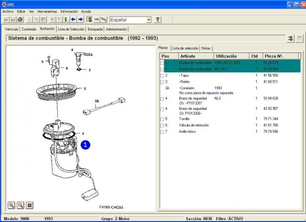Open the Ayuda menu

coord(86,11)
